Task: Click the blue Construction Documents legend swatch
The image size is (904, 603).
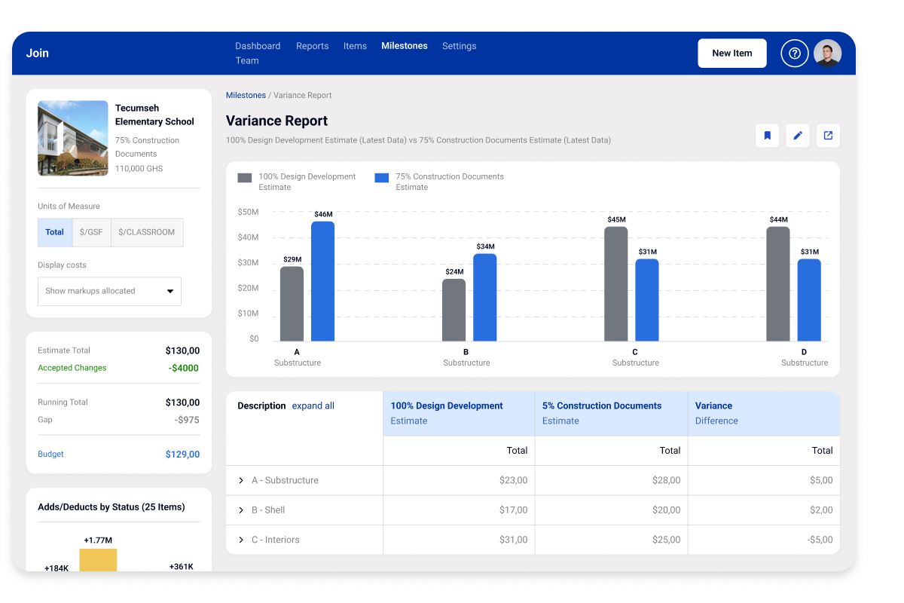Action: point(382,178)
